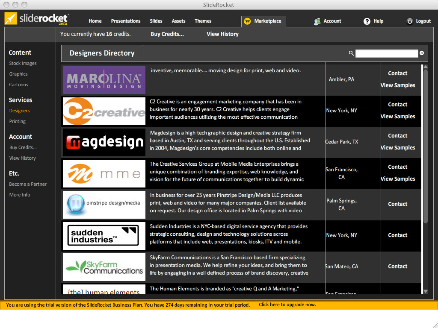Open the Slides menu item
This screenshot has width=438, height=328.
pos(156,21)
